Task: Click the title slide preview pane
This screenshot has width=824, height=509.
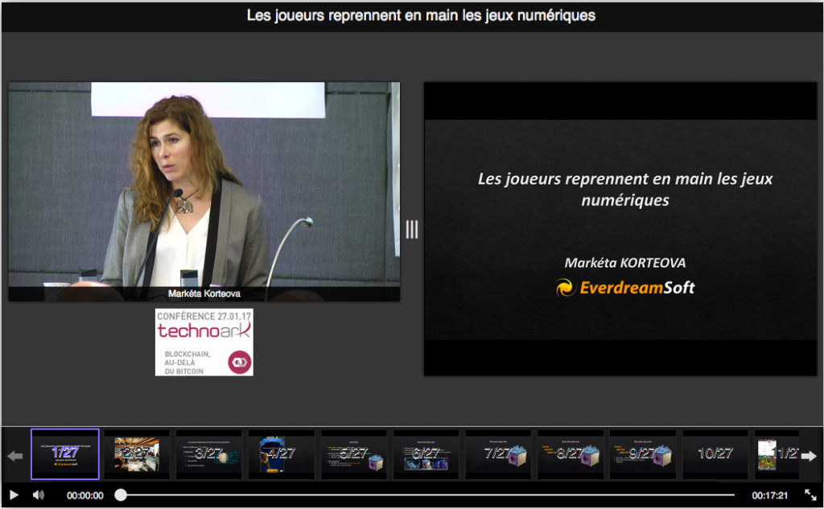Action: pos(620,229)
